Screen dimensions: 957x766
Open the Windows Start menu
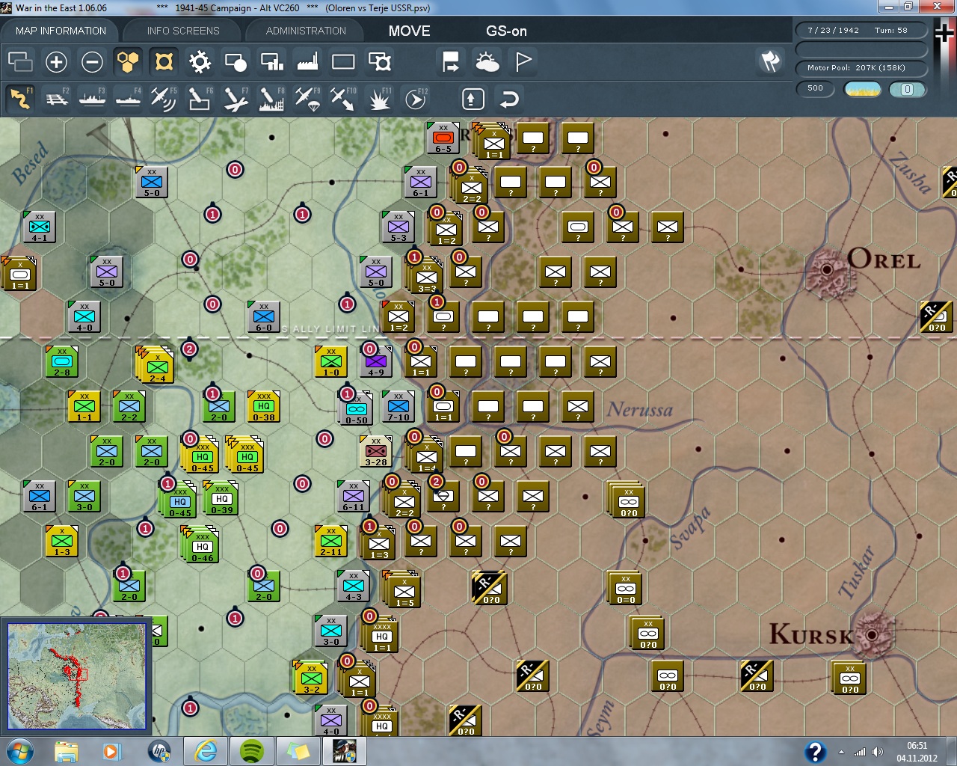tap(19, 751)
